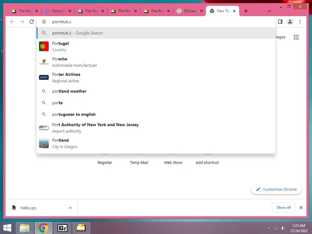Expand the Hello.cps download options chevron
The width and height of the screenshot is (312, 234).
[70, 208]
